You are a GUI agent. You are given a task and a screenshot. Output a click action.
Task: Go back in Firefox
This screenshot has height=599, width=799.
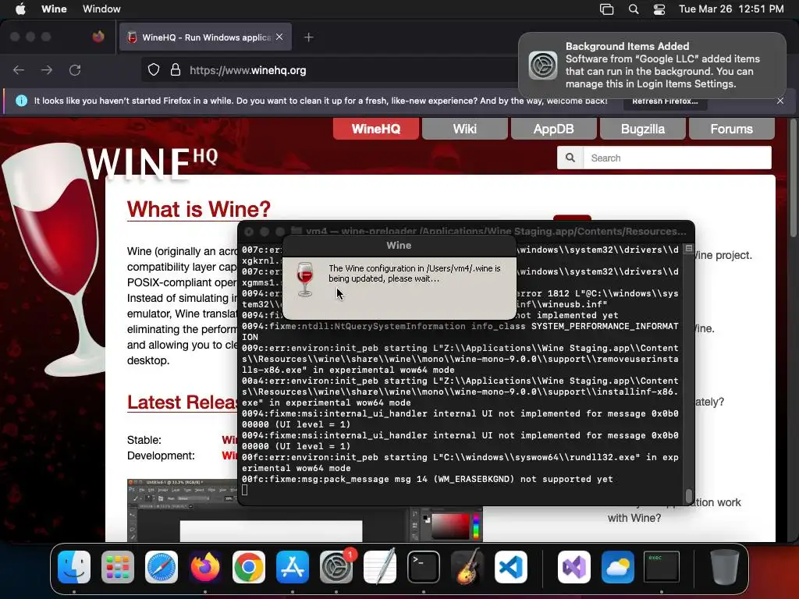(19, 70)
